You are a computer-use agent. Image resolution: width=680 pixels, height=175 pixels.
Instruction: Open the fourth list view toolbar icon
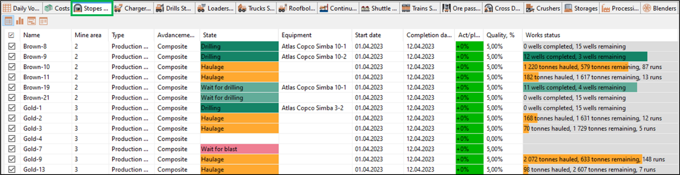(43, 21)
